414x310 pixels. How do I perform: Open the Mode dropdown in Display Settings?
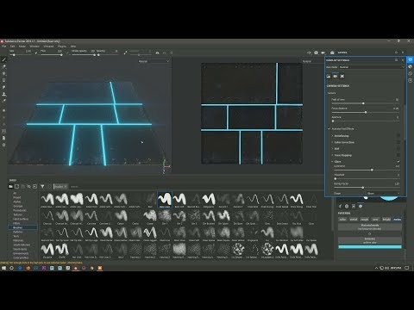pos(372,67)
